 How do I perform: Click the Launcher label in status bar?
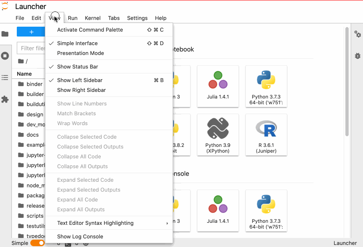pos(345,243)
